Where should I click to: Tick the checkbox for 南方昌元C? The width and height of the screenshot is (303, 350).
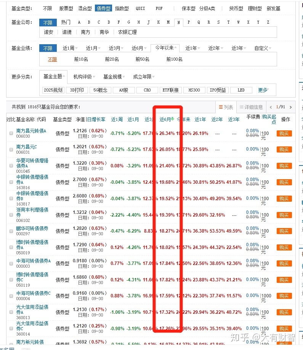(x=11, y=149)
